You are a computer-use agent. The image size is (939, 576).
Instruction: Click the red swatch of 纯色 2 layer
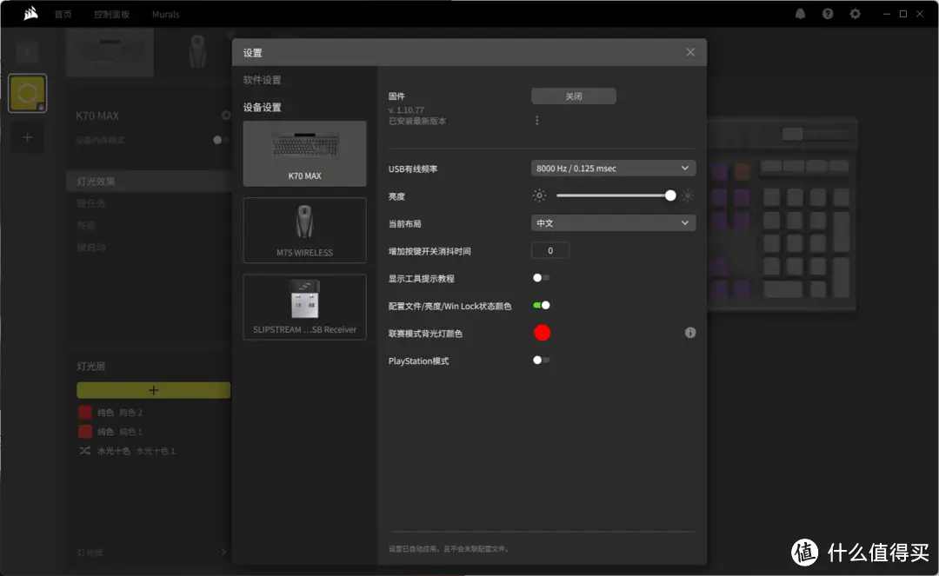tap(85, 412)
